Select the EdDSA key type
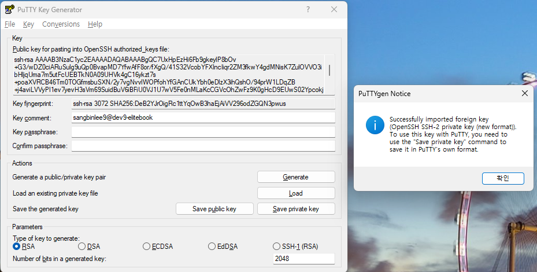This screenshot has width=537, height=272. pyautogui.click(x=223, y=247)
